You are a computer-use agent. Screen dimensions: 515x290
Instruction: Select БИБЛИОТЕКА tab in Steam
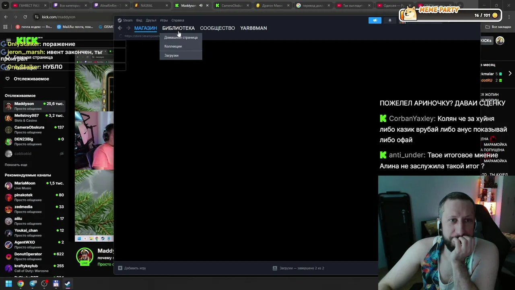tap(178, 28)
